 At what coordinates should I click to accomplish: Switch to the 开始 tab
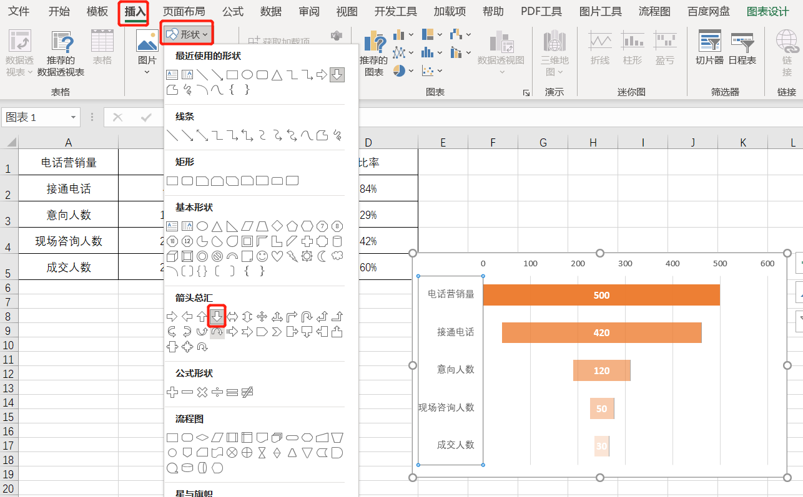pyautogui.click(x=59, y=11)
